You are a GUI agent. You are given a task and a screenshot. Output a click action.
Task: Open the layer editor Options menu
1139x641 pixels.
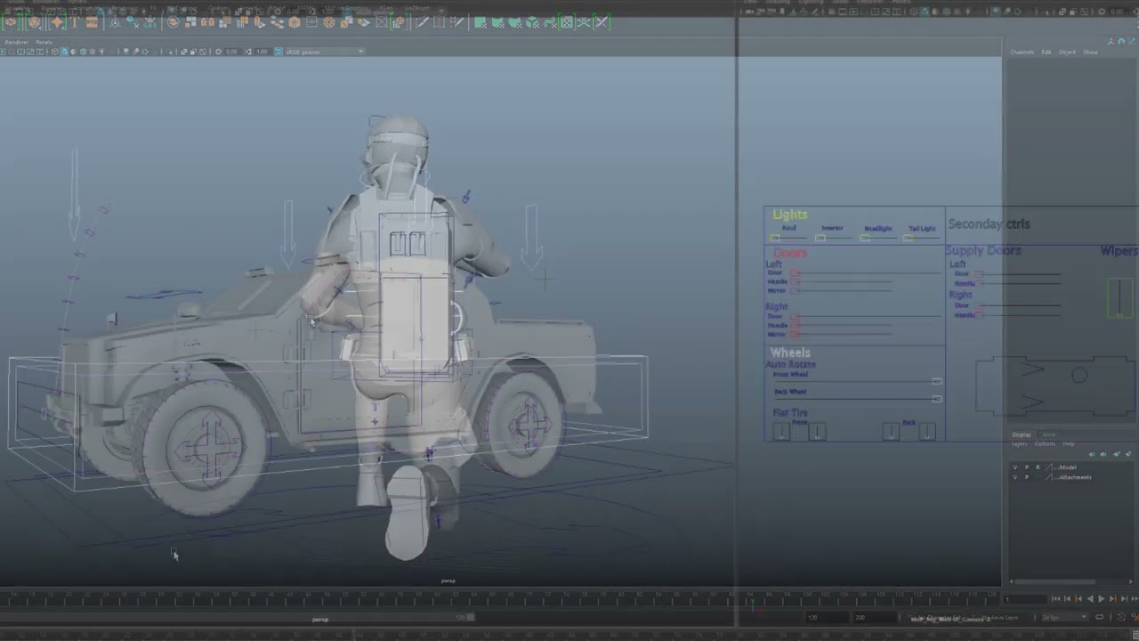point(1045,443)
